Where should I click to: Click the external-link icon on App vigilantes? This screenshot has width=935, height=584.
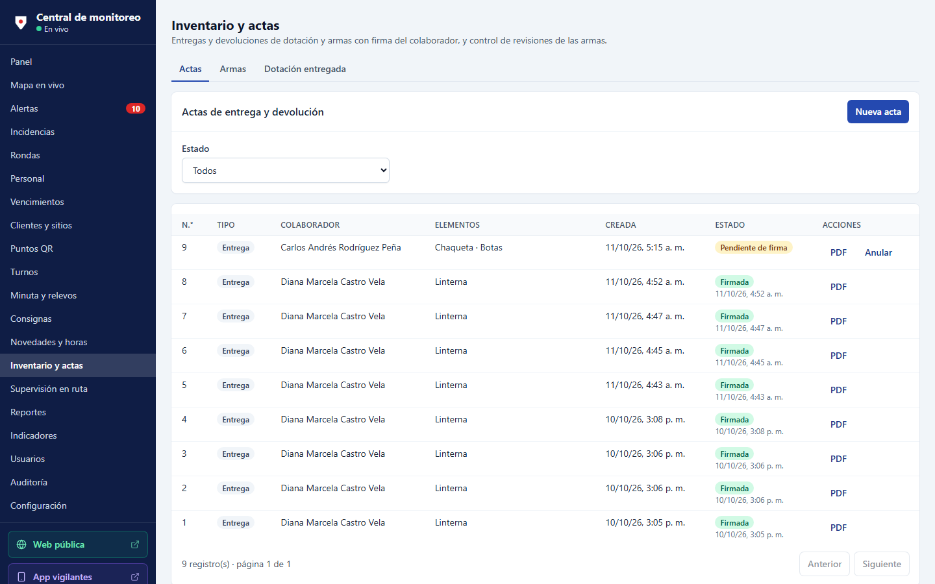tap(135, 577)
